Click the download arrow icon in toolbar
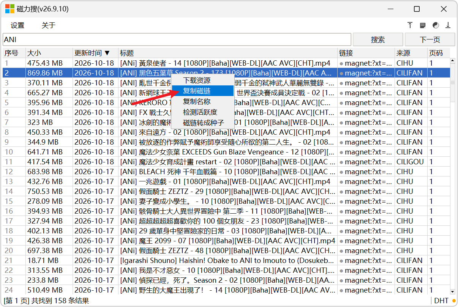This screenshot has width=458, height=307. tap(448, 25)
